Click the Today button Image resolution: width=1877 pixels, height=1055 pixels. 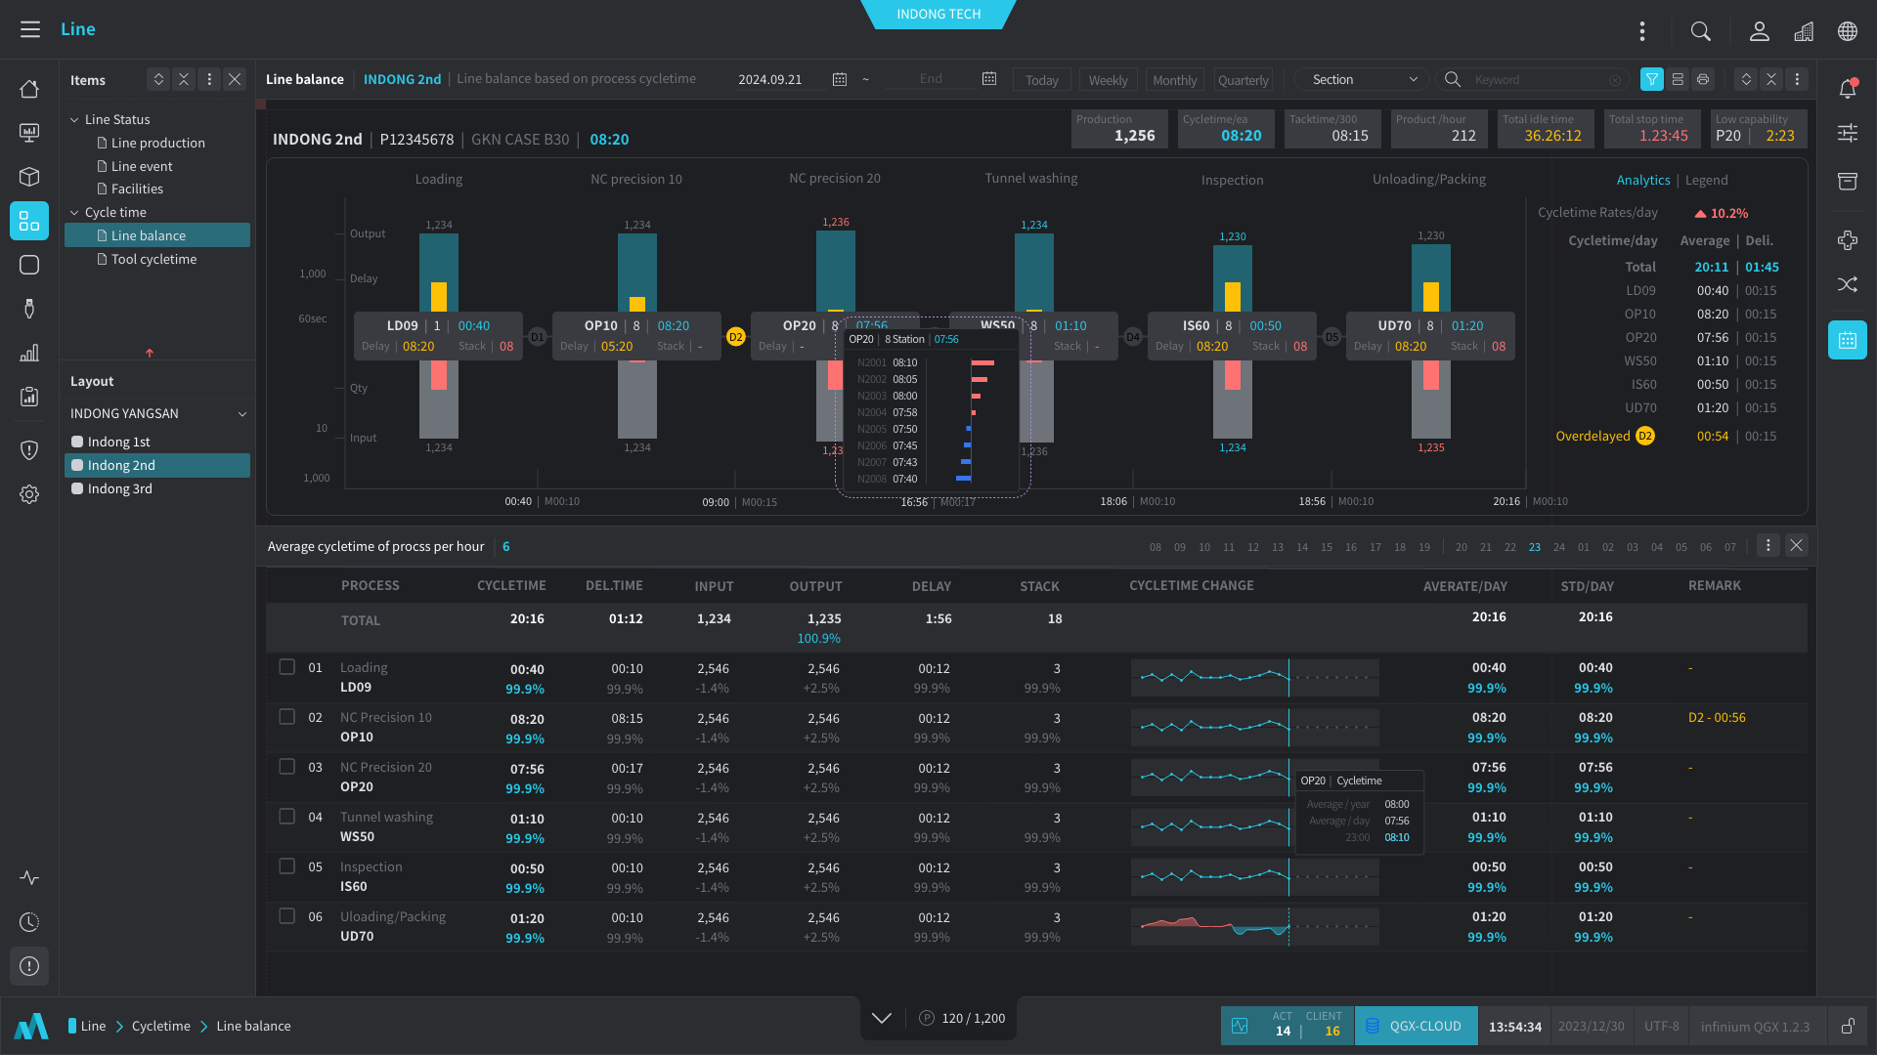coord(1041,80)
